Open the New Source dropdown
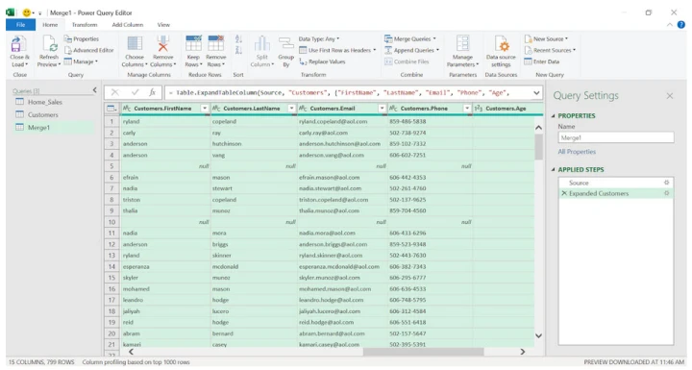The height and width of the screenshot is (370, 692). (546, 38)
